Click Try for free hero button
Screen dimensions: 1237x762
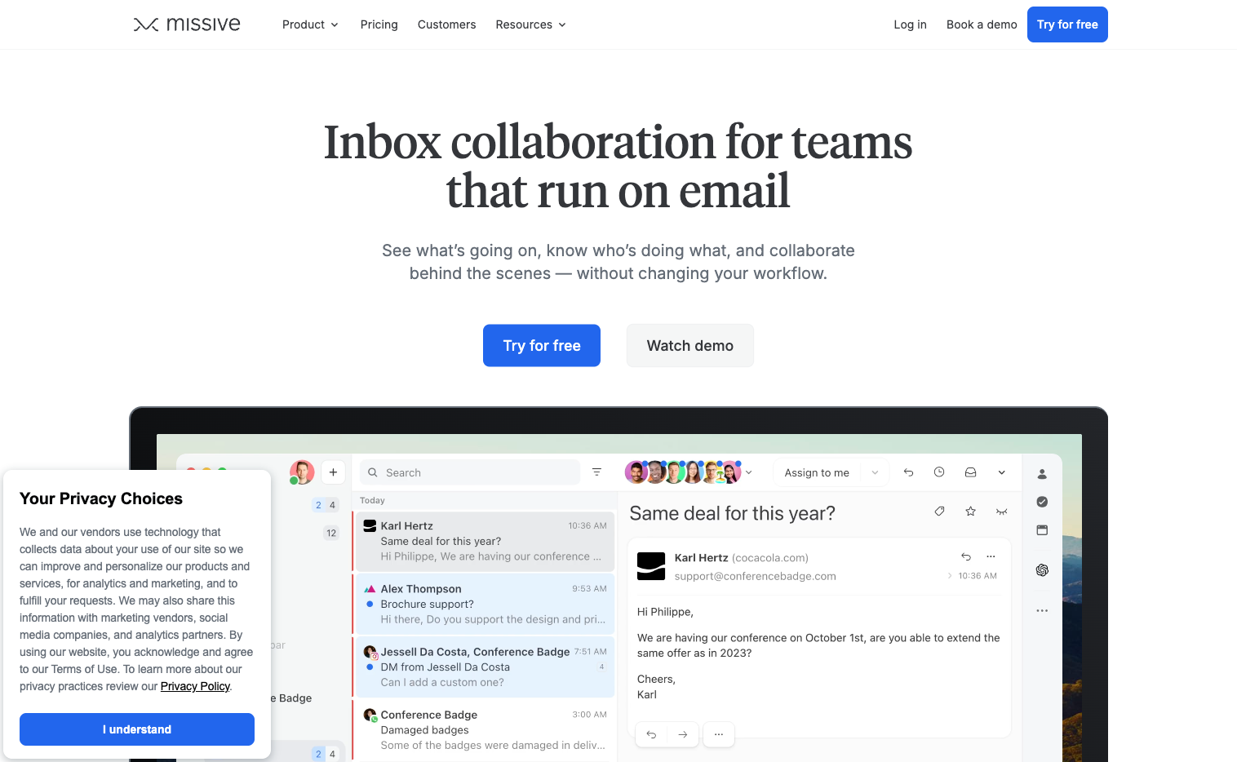[x=541, y=345]
